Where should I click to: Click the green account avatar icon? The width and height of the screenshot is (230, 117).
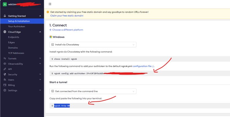(x=5, y=4)
